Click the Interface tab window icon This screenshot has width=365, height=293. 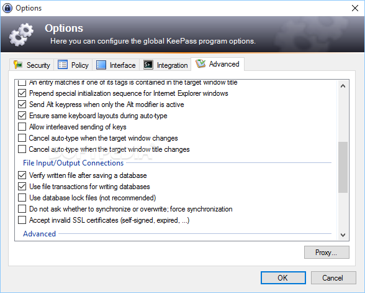tap(101, 65)
